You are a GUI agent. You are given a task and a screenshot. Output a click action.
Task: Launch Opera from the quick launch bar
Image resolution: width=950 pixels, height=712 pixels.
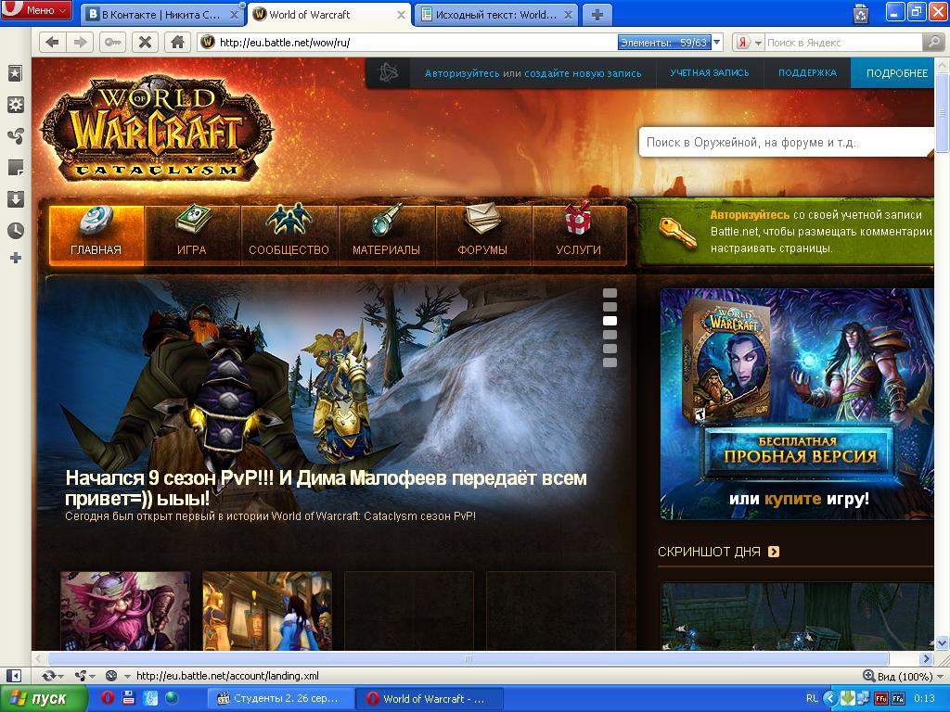click(108, 698)
